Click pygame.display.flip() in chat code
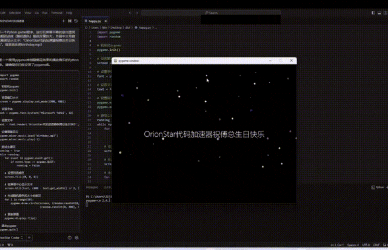This screenshot has width=388, height=250. (21, 218)
